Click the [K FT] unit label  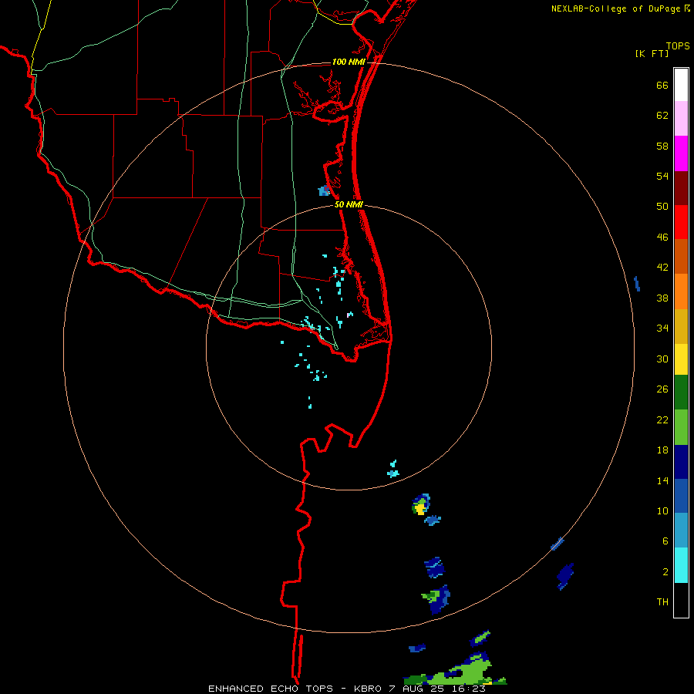(x=652, y=53)
